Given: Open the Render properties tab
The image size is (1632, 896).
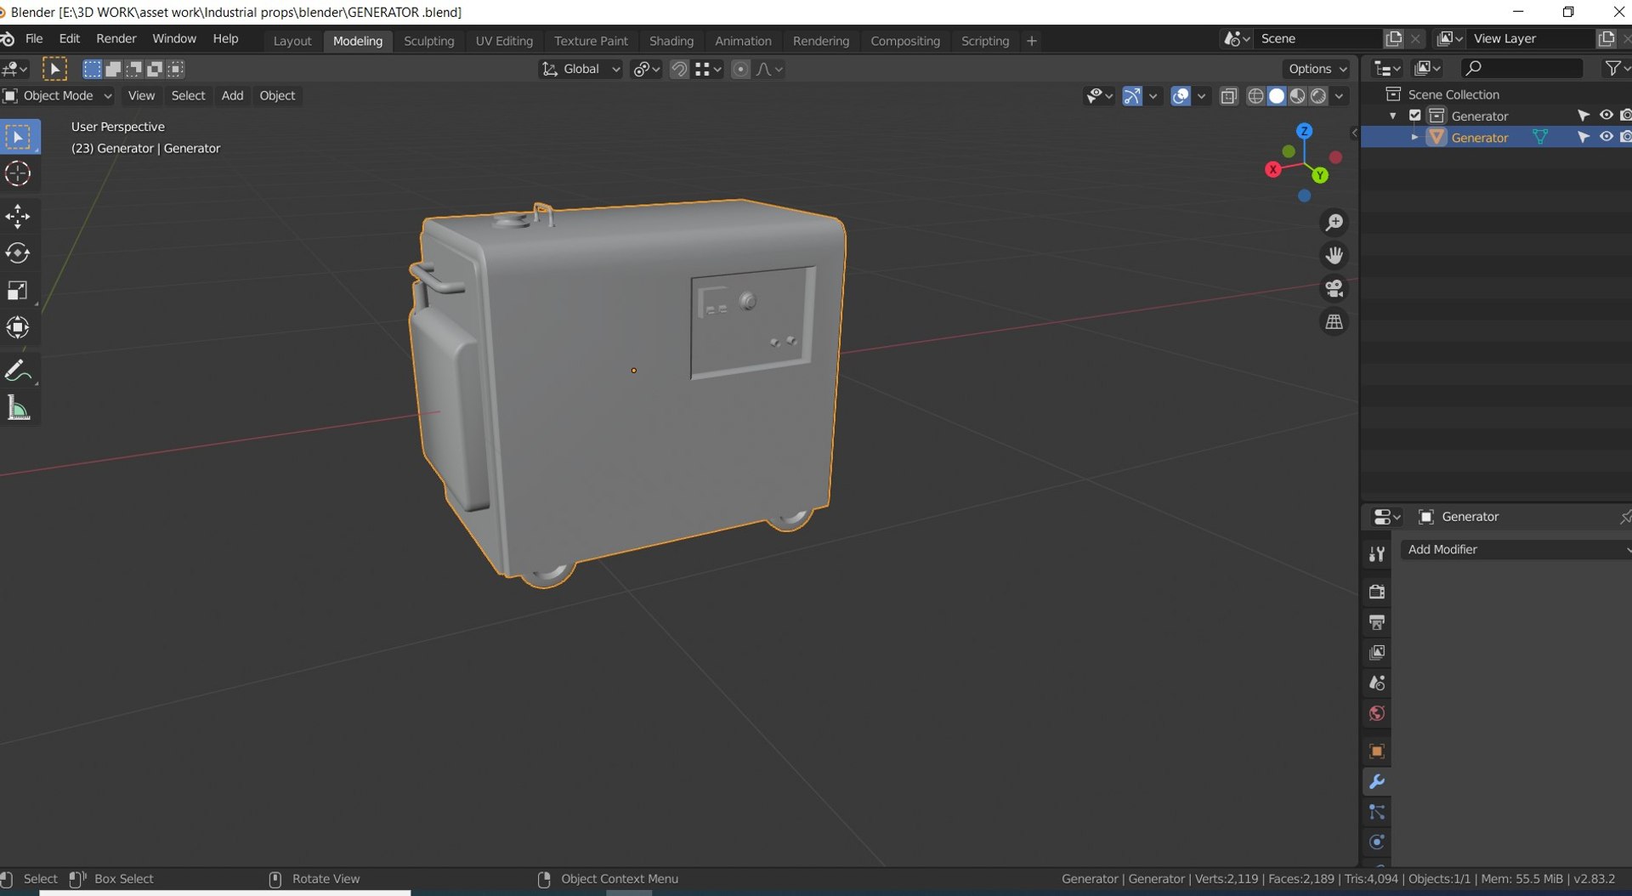Looking at the screenshot, I should pyautogui.click(x=1377, y=592).
